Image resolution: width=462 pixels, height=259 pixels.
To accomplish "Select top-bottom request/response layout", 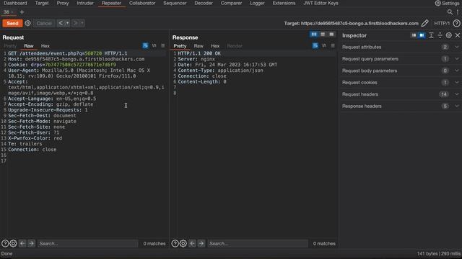I will (x=323, y=35).
